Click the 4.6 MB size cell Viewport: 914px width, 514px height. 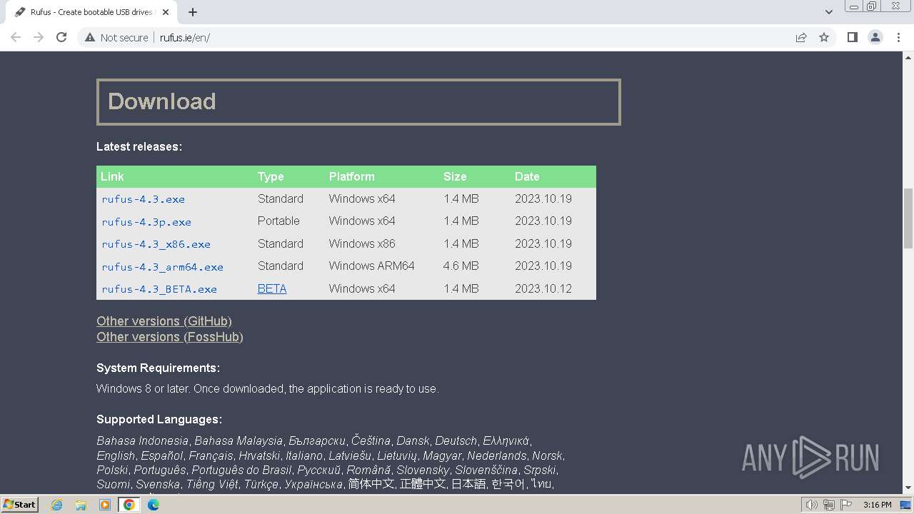pos(461,266)
